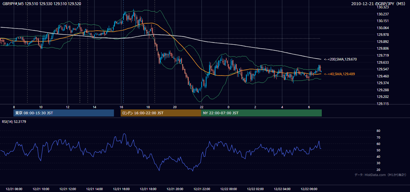
Task: Click the 12/22 00:00 bottom time label
Action: (228, 189)
